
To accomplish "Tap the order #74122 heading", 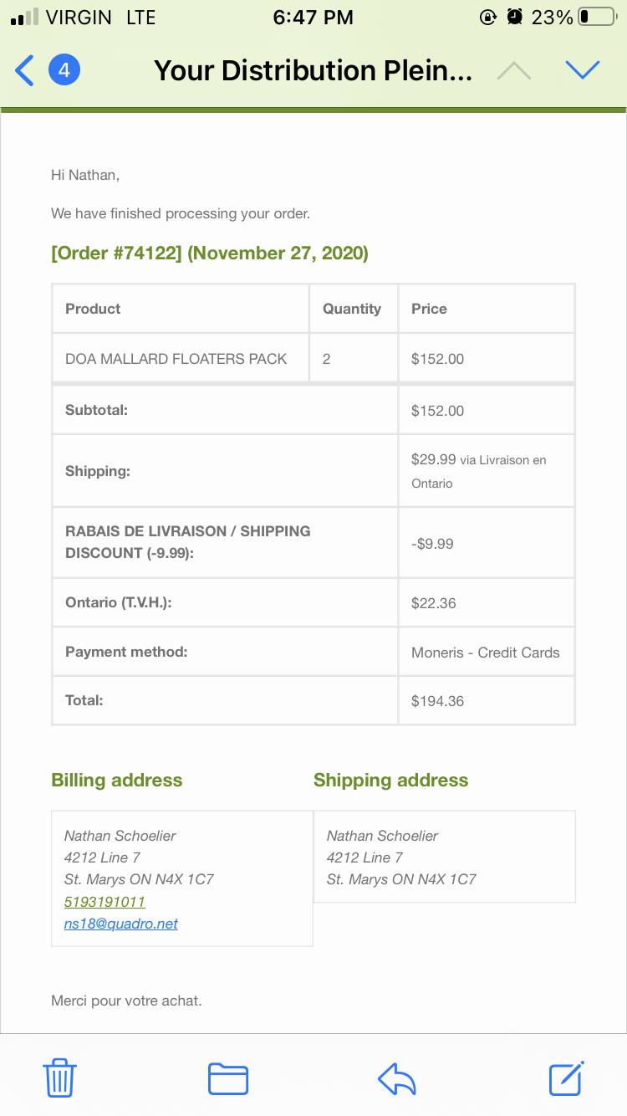I will click(210, 253).
